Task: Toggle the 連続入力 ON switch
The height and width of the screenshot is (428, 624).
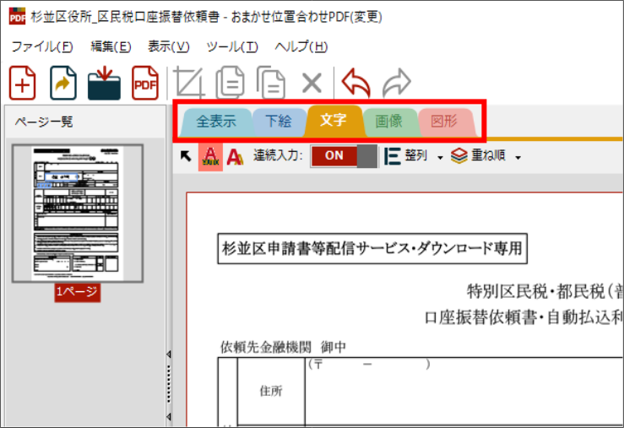Action: coord(344,156)
